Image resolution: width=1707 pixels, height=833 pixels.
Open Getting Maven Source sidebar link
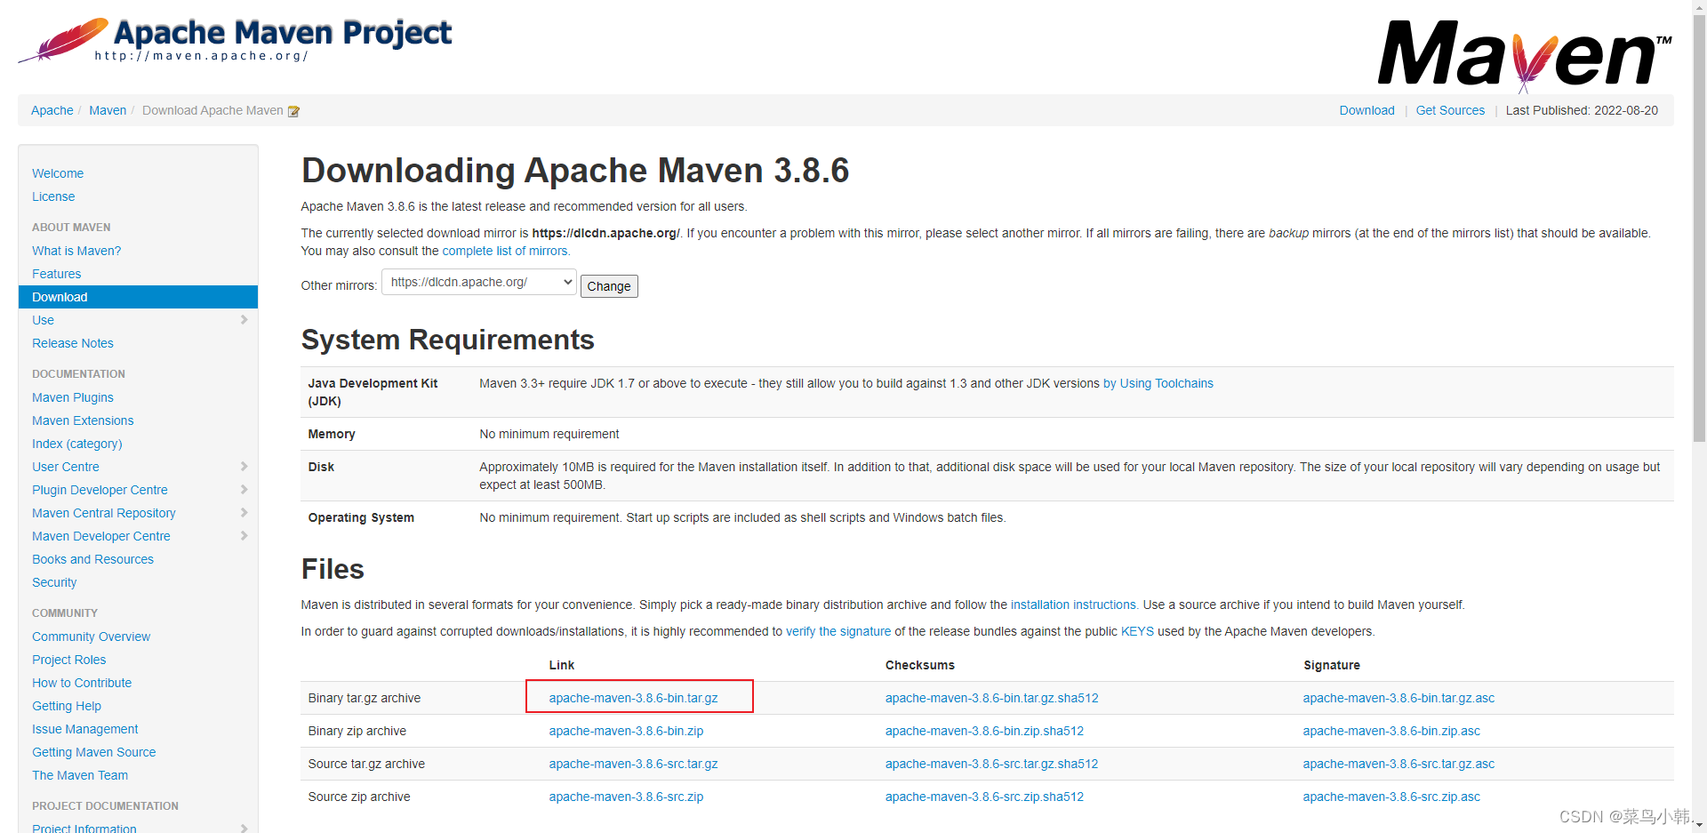point(94,752)
